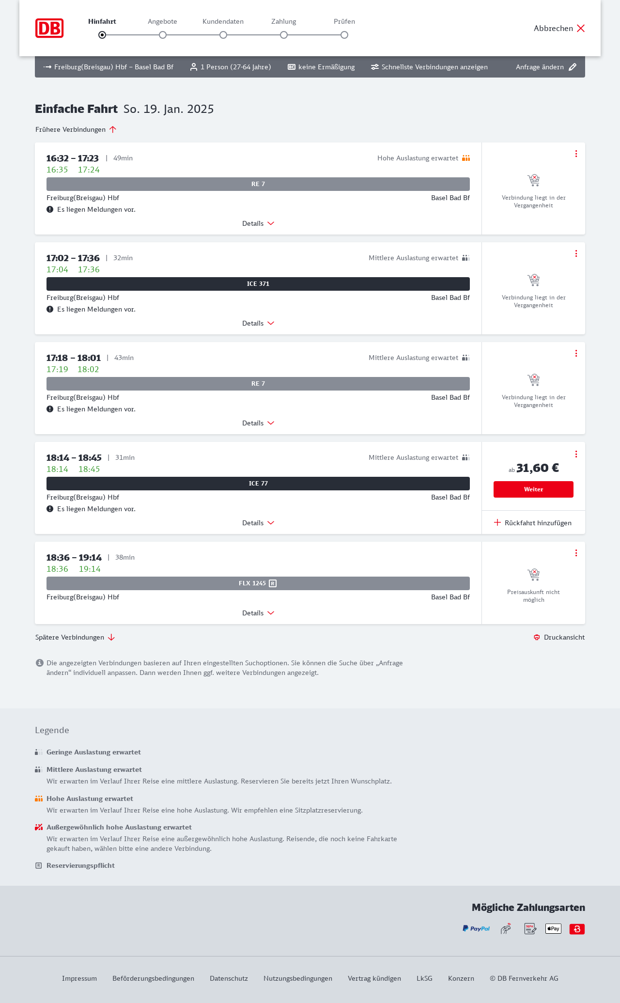Click the Apple Pay payment icon

point(553,929)
